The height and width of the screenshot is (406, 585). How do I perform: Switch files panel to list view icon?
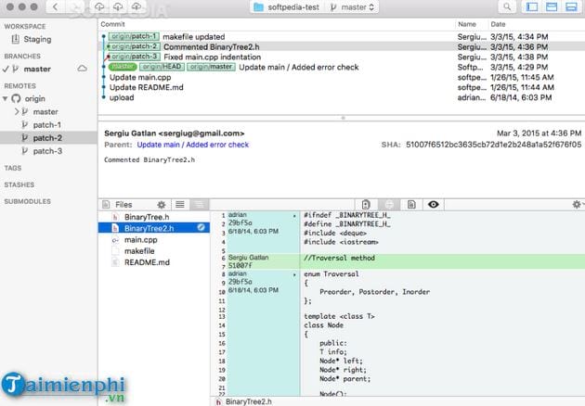coord(180,204)
